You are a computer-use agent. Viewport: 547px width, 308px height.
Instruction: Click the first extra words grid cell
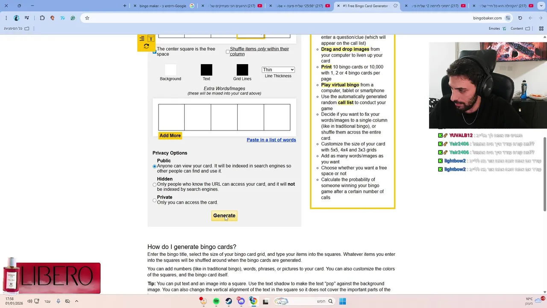171,117
